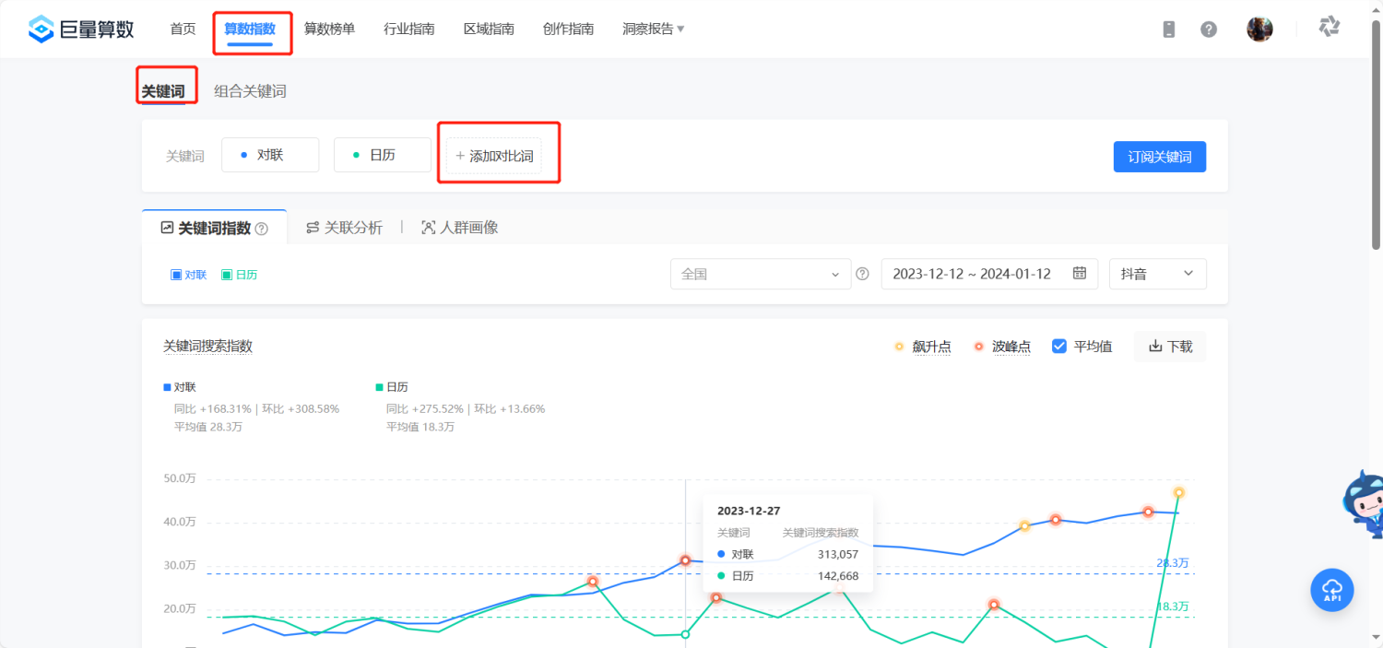
Task: Open 区域指南 in top navigation
Action: pyautogui.click(x=489, y=29)
